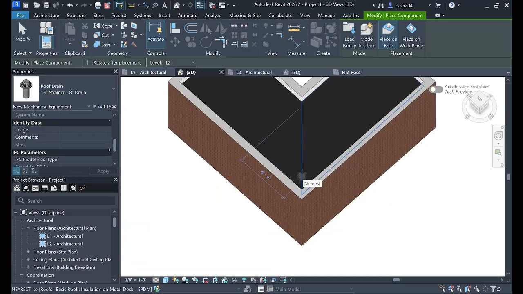
Task: Open L2 - Architectural in Project Browser
Action: (65, 244)
